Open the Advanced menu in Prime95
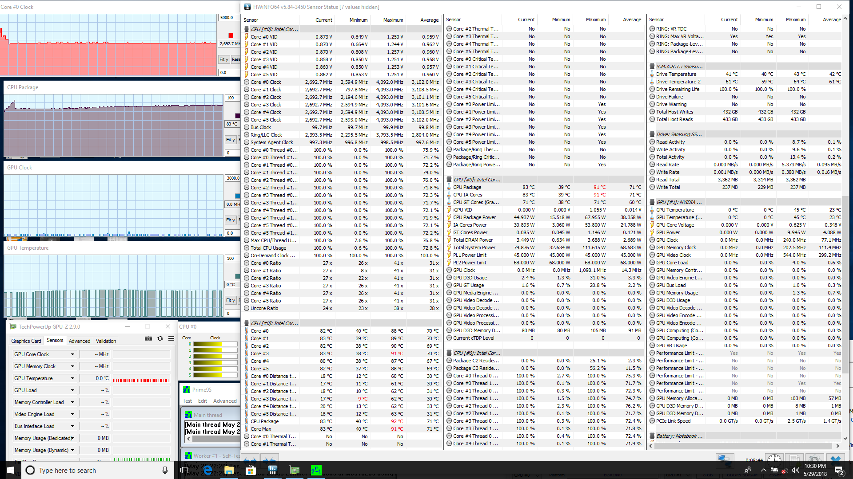Screen dimensions: 853x479 [x=225, y=401]
